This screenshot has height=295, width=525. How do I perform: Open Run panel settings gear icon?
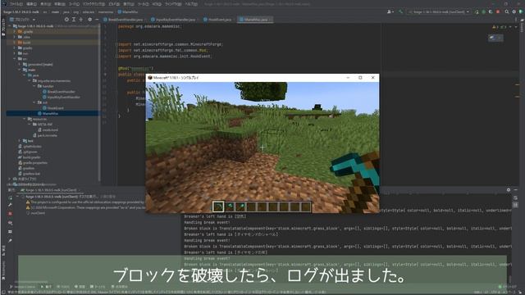click(509, 189)
